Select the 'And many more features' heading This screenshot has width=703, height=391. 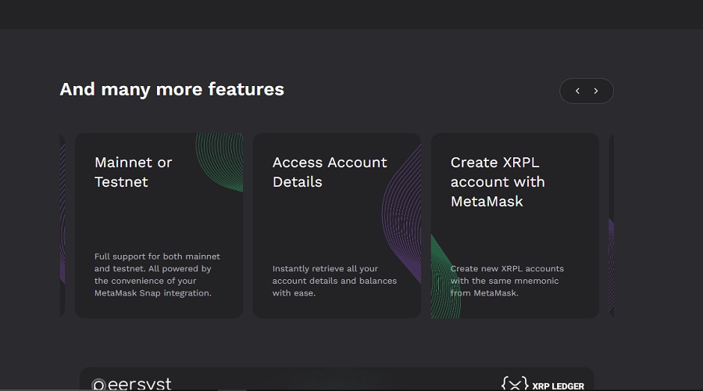pos(172,89)
